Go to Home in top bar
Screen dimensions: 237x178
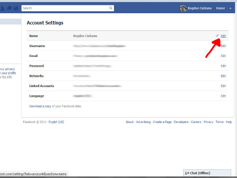point(220,8)
